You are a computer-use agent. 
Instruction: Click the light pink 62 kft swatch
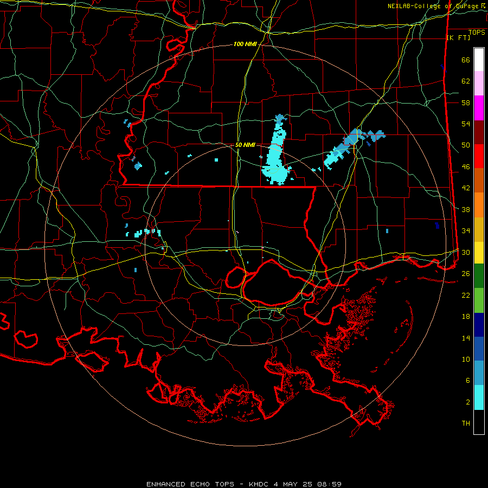pyautogui.click(x=479, y=84)
